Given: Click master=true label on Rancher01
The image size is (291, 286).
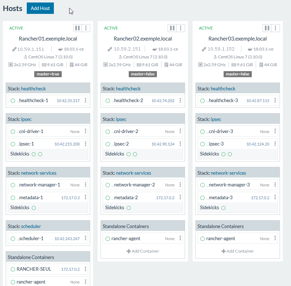Looking at the screenshot, I should (x=48, y=74).
